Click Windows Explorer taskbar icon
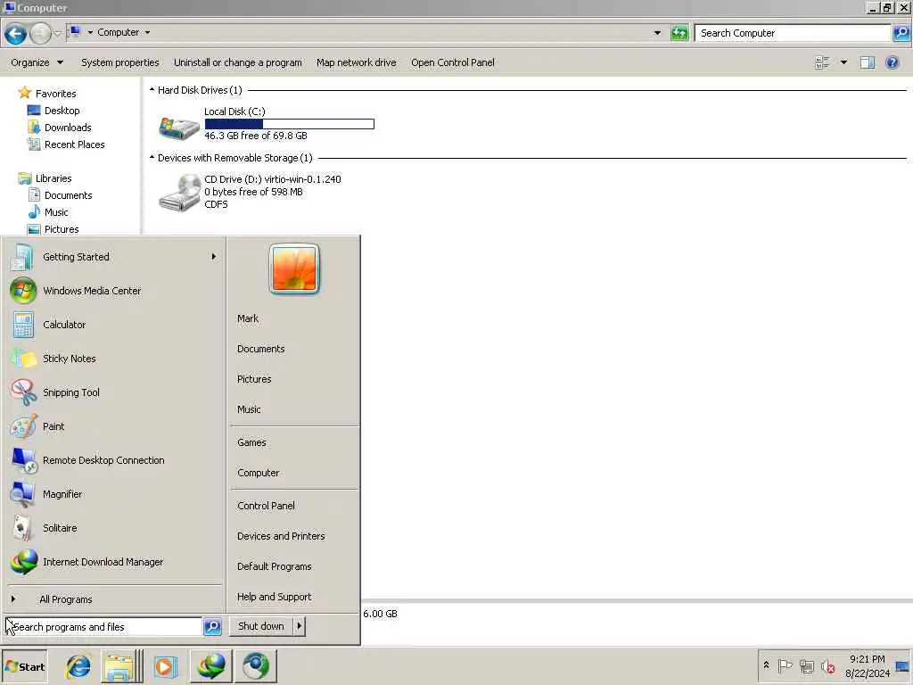This screenshot has height=685, width=913. (119, 665)
